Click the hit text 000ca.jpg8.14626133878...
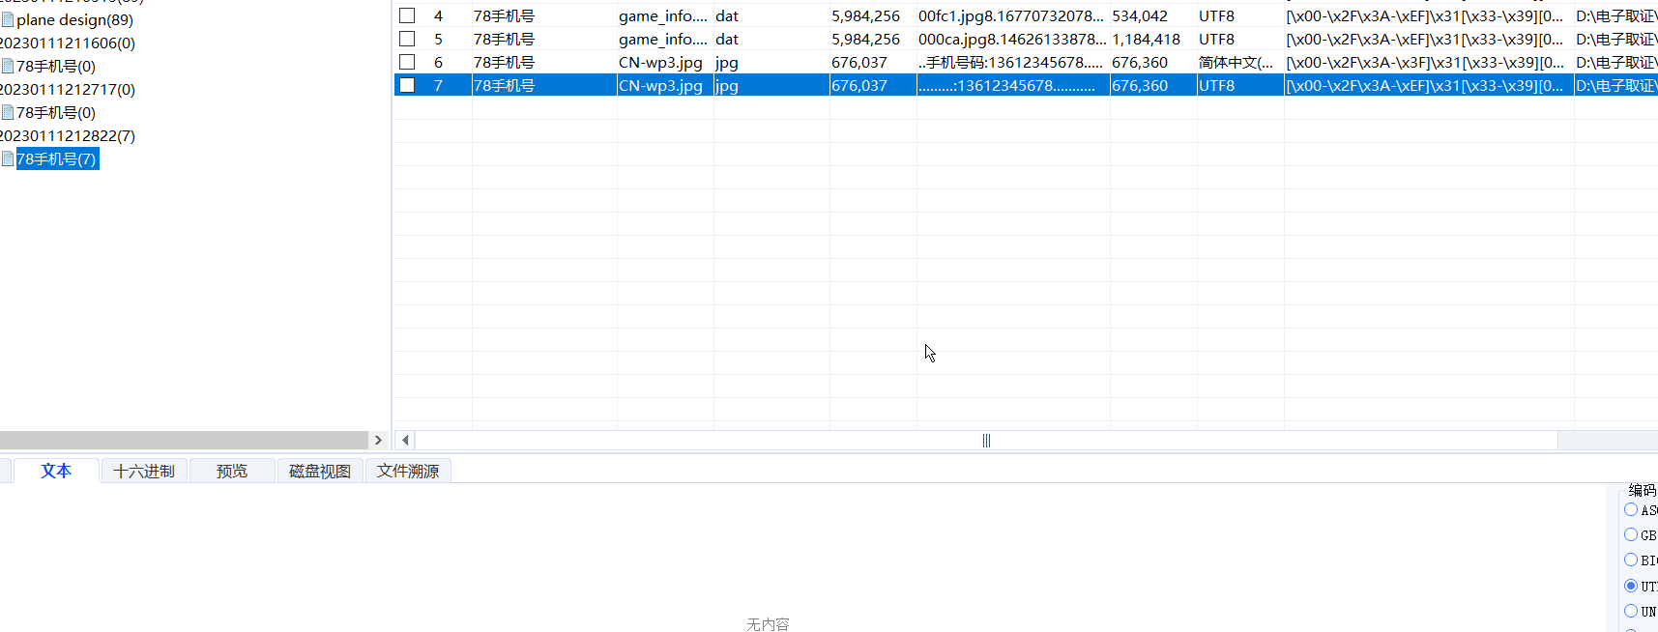 [x=1011, y=39]
